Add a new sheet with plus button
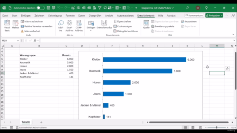Image resolution: width=237 pixels, height=133 pixels. click(x=41, y=122)
